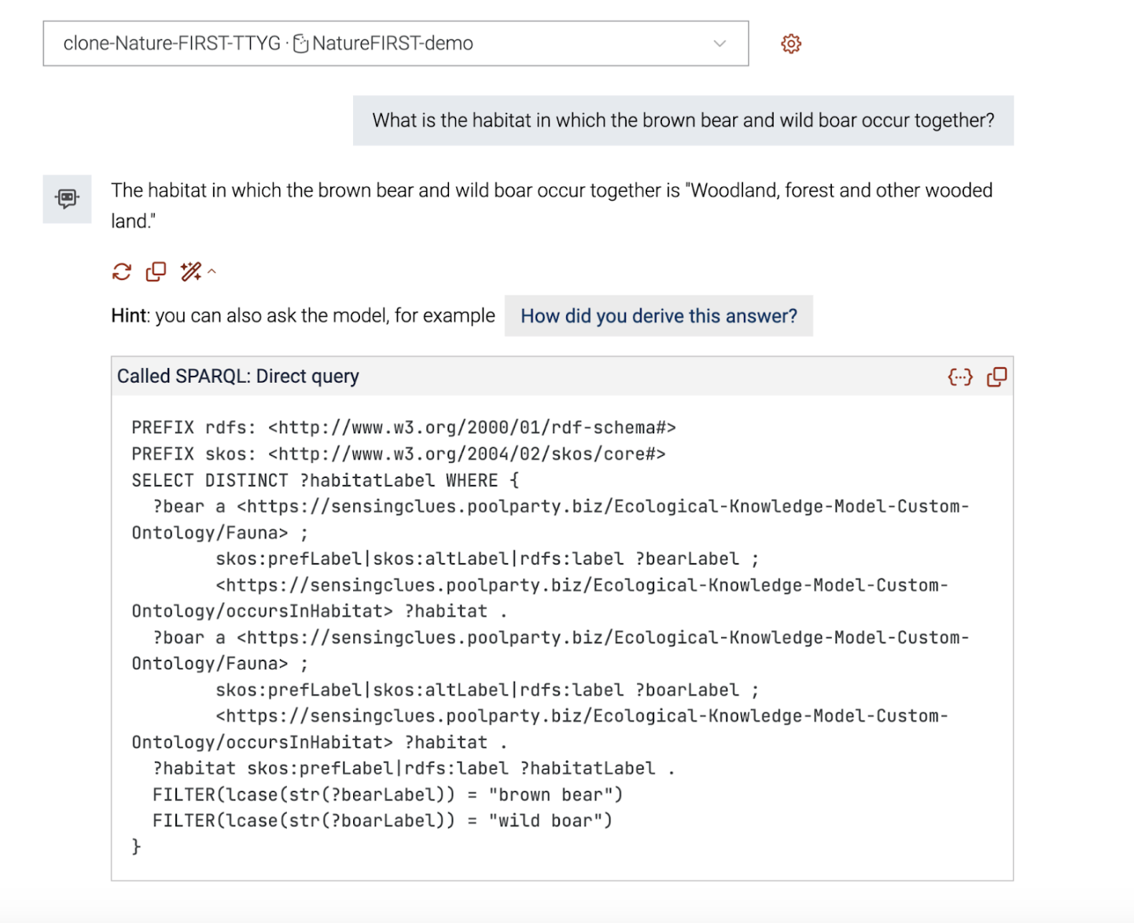Click the chevron arrow in agent selector

click(720, 43)
